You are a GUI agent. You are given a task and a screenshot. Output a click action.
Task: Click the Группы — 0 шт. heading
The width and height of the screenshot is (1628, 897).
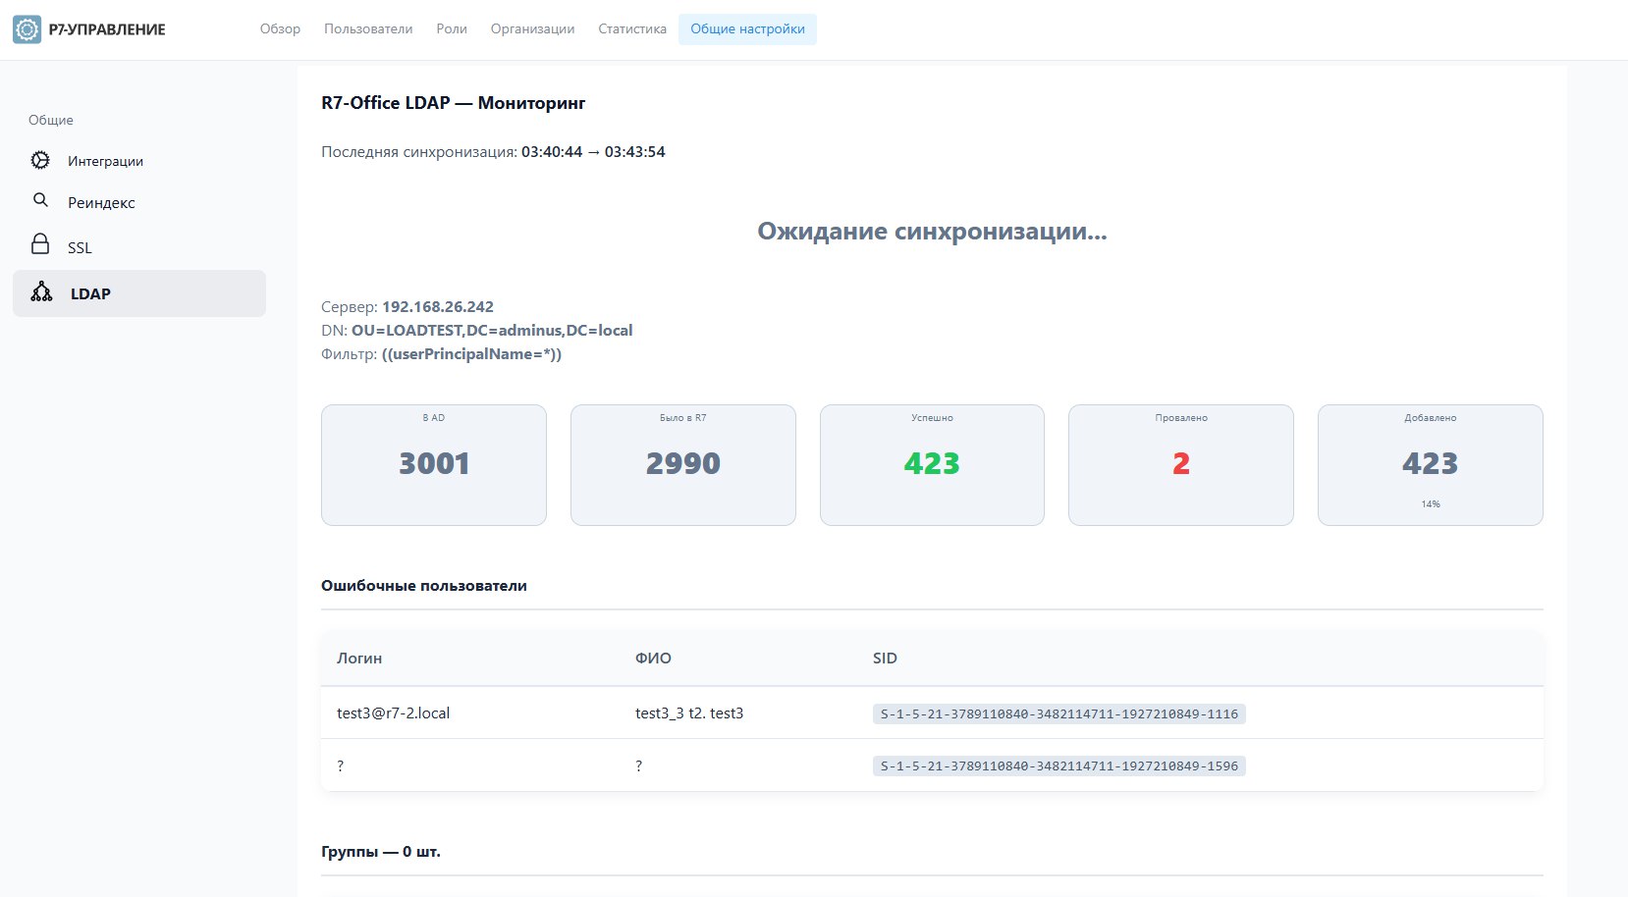381,852
